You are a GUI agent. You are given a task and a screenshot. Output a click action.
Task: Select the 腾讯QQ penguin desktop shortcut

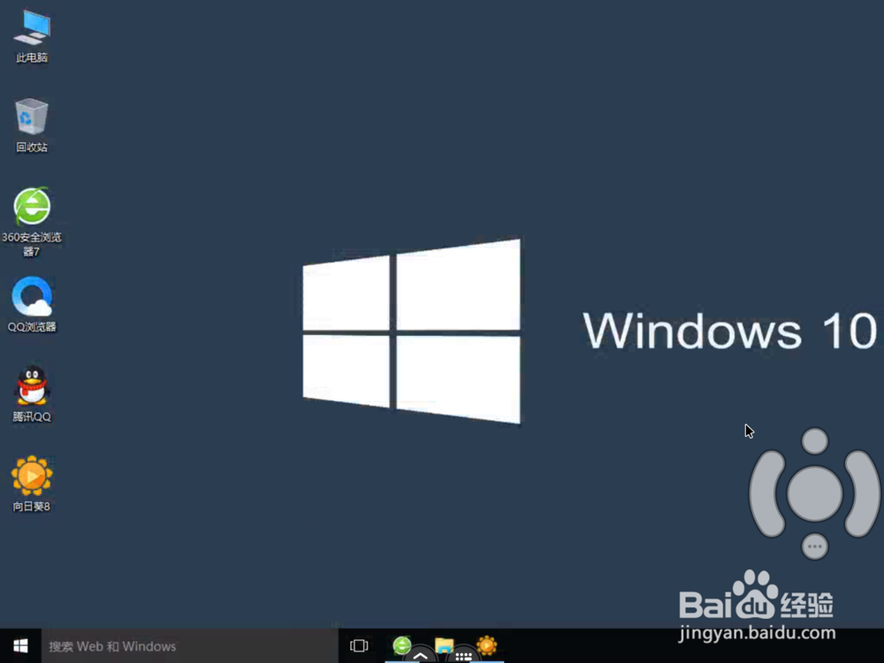pyautogui.click(x=32, y=394)
